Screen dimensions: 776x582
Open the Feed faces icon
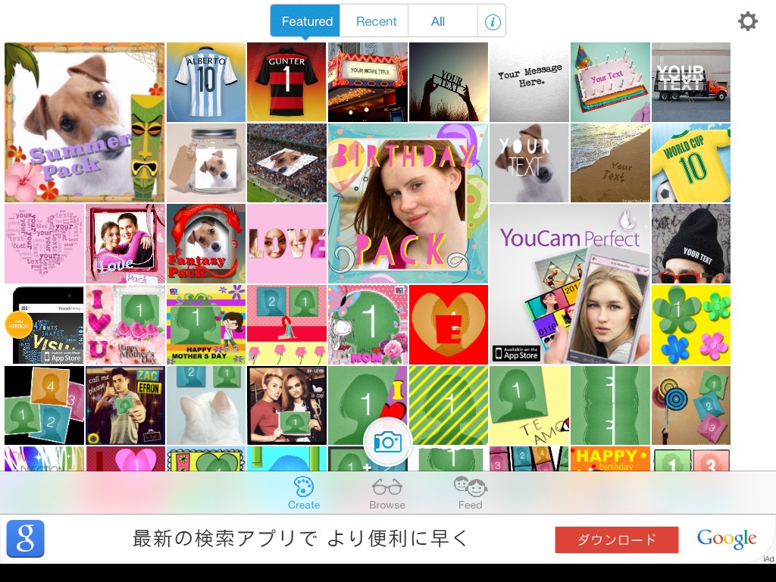coord(470,487)
